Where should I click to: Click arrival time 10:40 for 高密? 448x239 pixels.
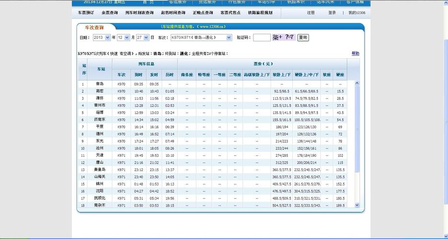(138, 91)
